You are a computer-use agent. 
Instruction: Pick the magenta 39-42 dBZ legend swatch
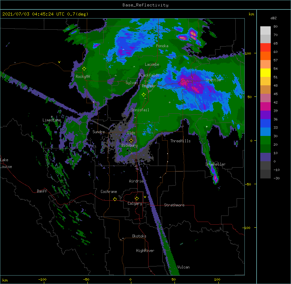pos(265,106)
